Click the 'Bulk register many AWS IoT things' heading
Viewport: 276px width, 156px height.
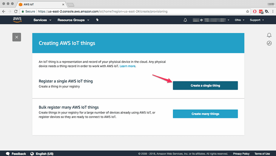69,107
